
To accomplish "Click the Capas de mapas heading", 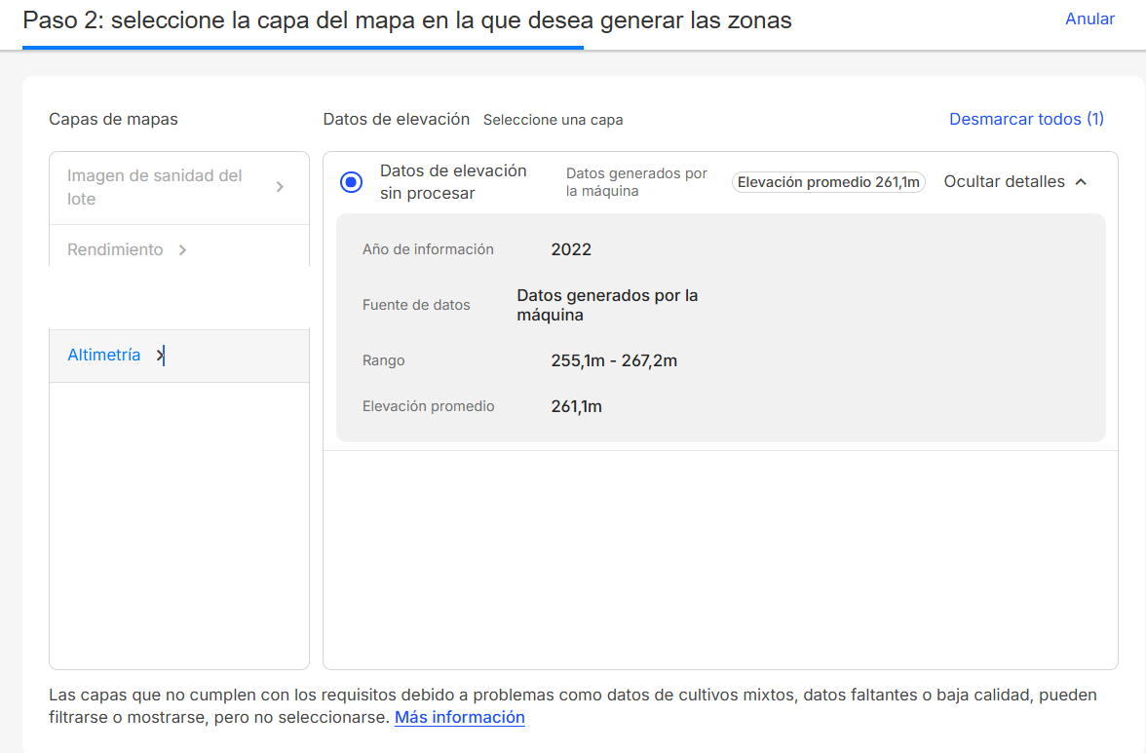I will [113, 119].
